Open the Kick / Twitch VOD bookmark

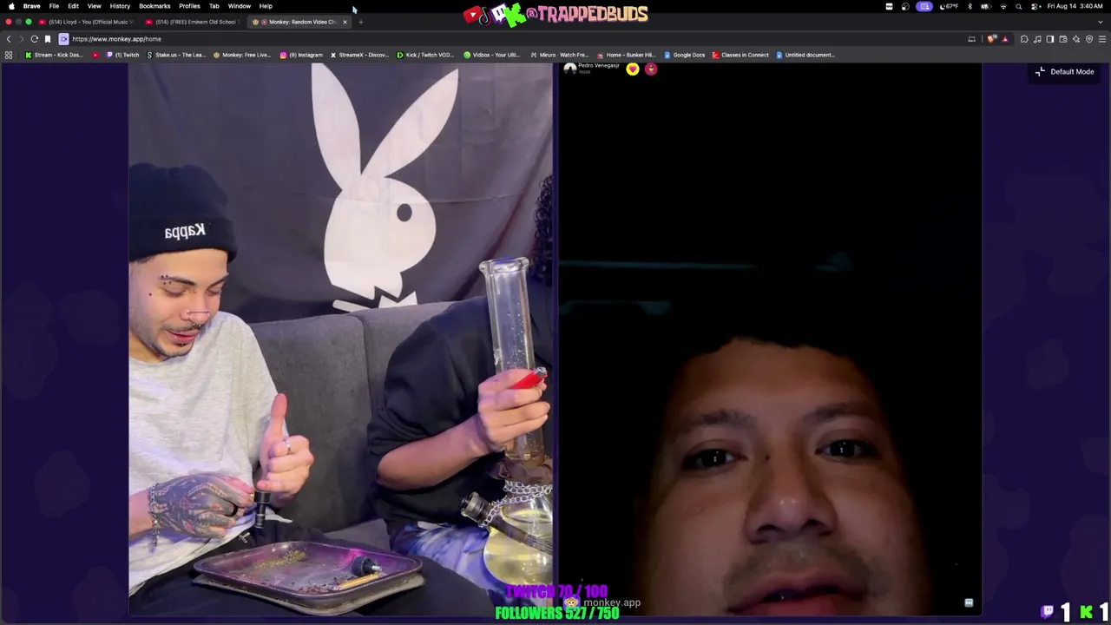[x=425, y=55]
